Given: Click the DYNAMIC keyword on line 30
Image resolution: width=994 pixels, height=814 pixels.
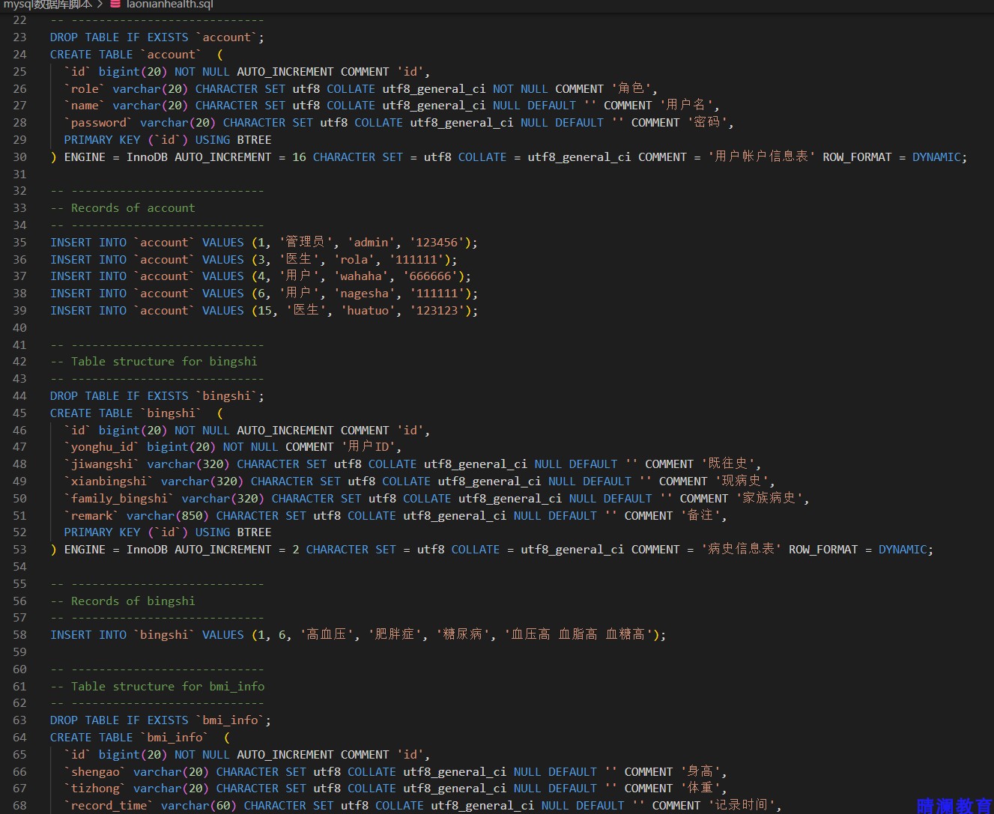Looking at the screenshot, I should (x=936, y=157).
